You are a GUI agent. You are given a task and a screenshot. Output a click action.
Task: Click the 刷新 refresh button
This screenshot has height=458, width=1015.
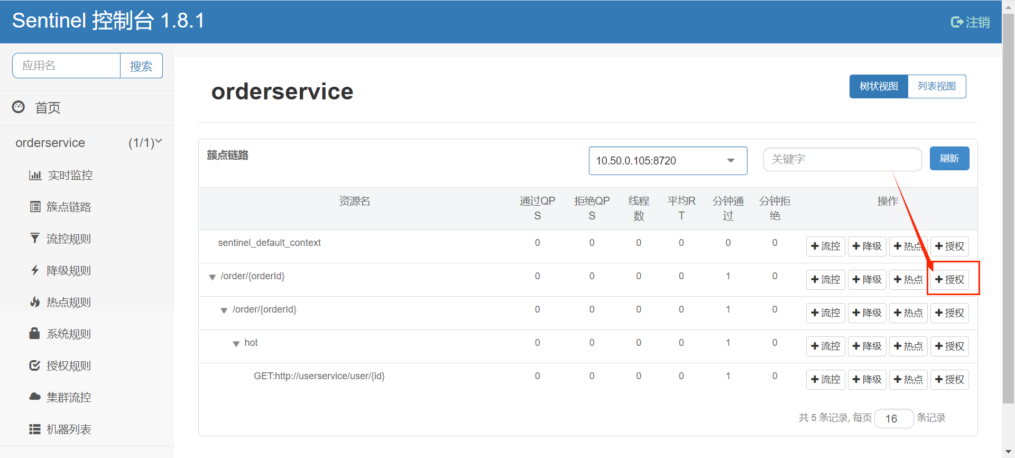pos(949,158)
